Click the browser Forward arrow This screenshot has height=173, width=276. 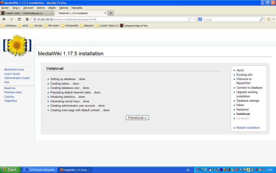pyautogui.click(x=12, y=19)
